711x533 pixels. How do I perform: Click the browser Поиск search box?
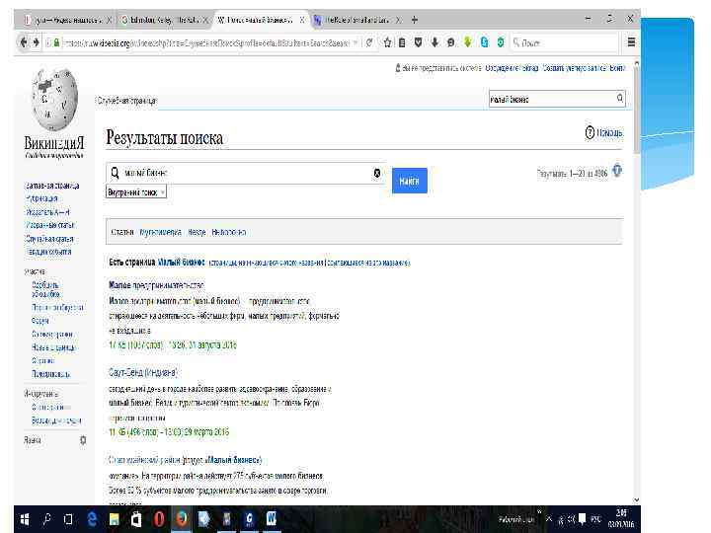coord(564,42)
